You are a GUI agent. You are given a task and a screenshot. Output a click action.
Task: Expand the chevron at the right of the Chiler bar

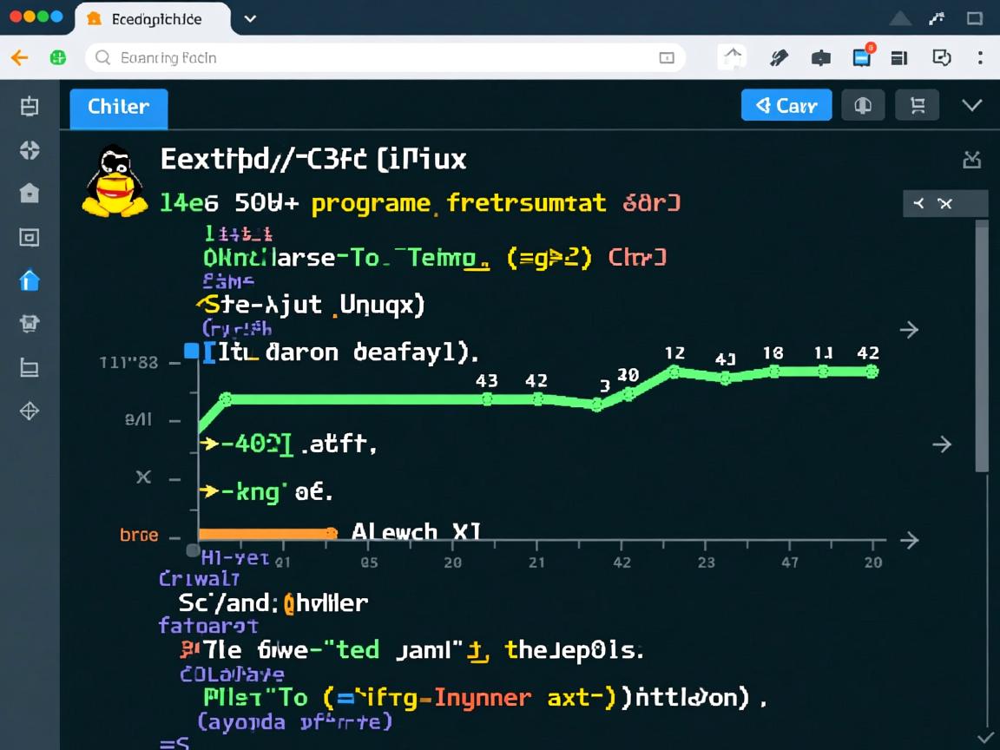(972, 105)
